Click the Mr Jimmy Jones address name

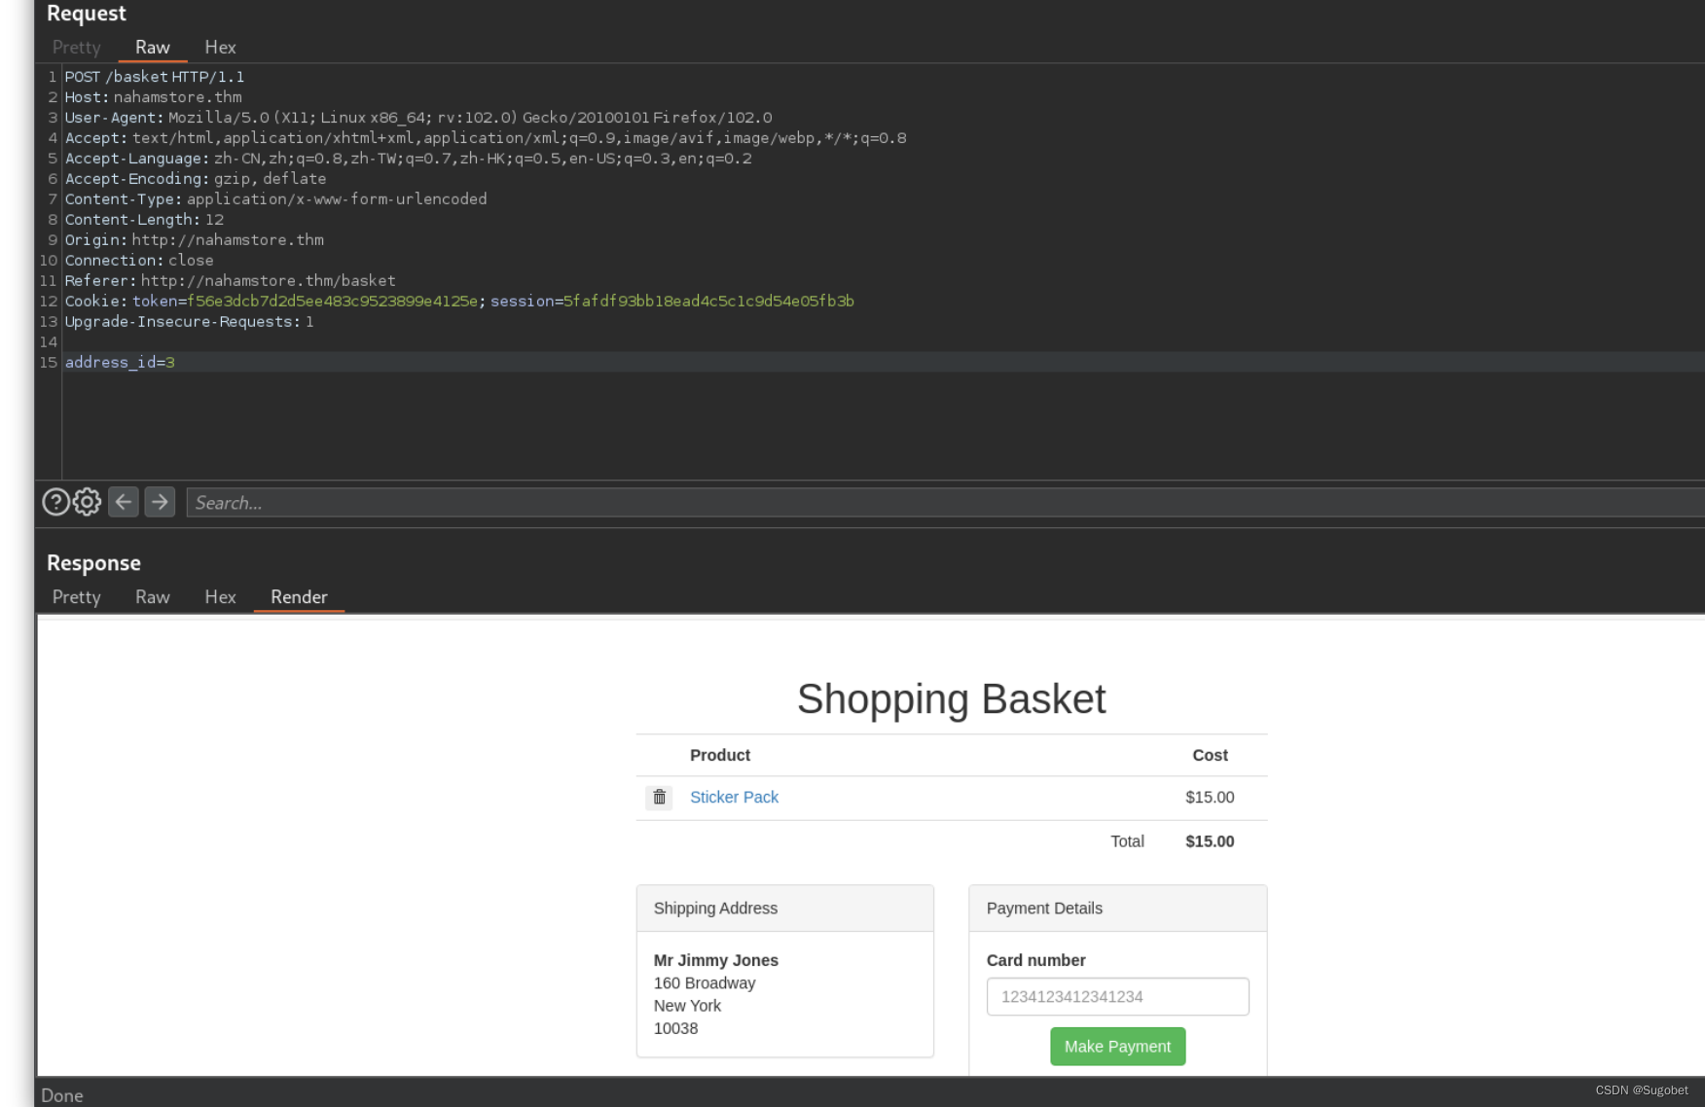(x=716, y=960)
